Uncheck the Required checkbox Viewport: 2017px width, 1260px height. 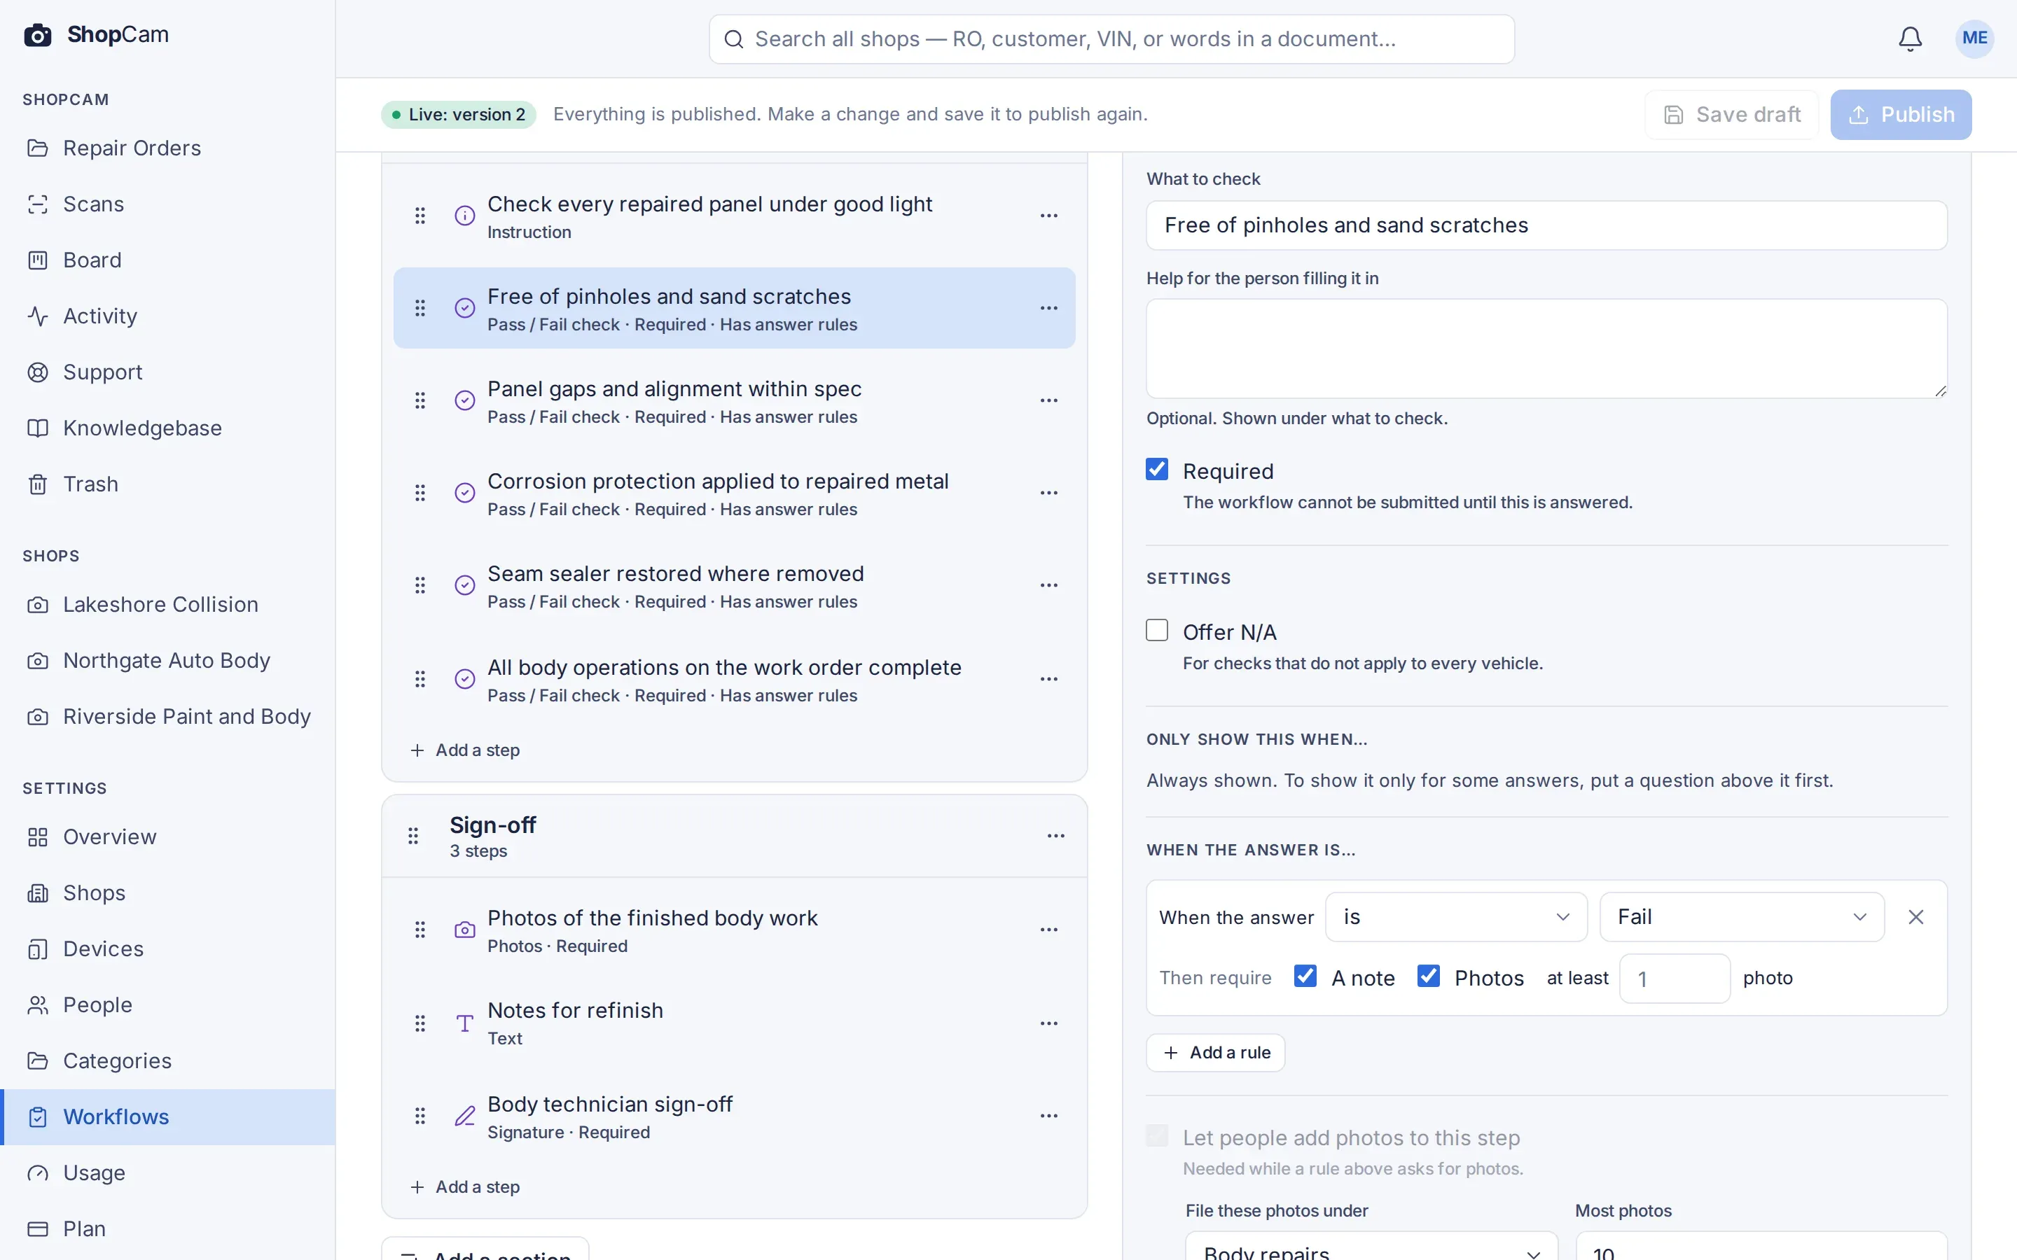[x=1157, y=469]
